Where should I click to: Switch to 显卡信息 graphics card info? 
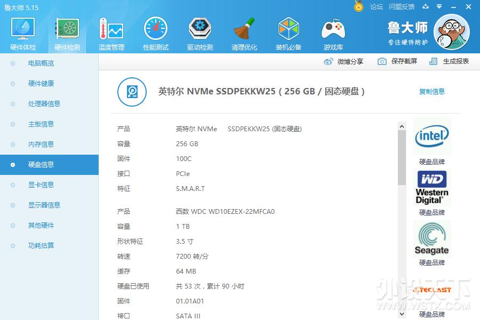(x=41, y=185)
